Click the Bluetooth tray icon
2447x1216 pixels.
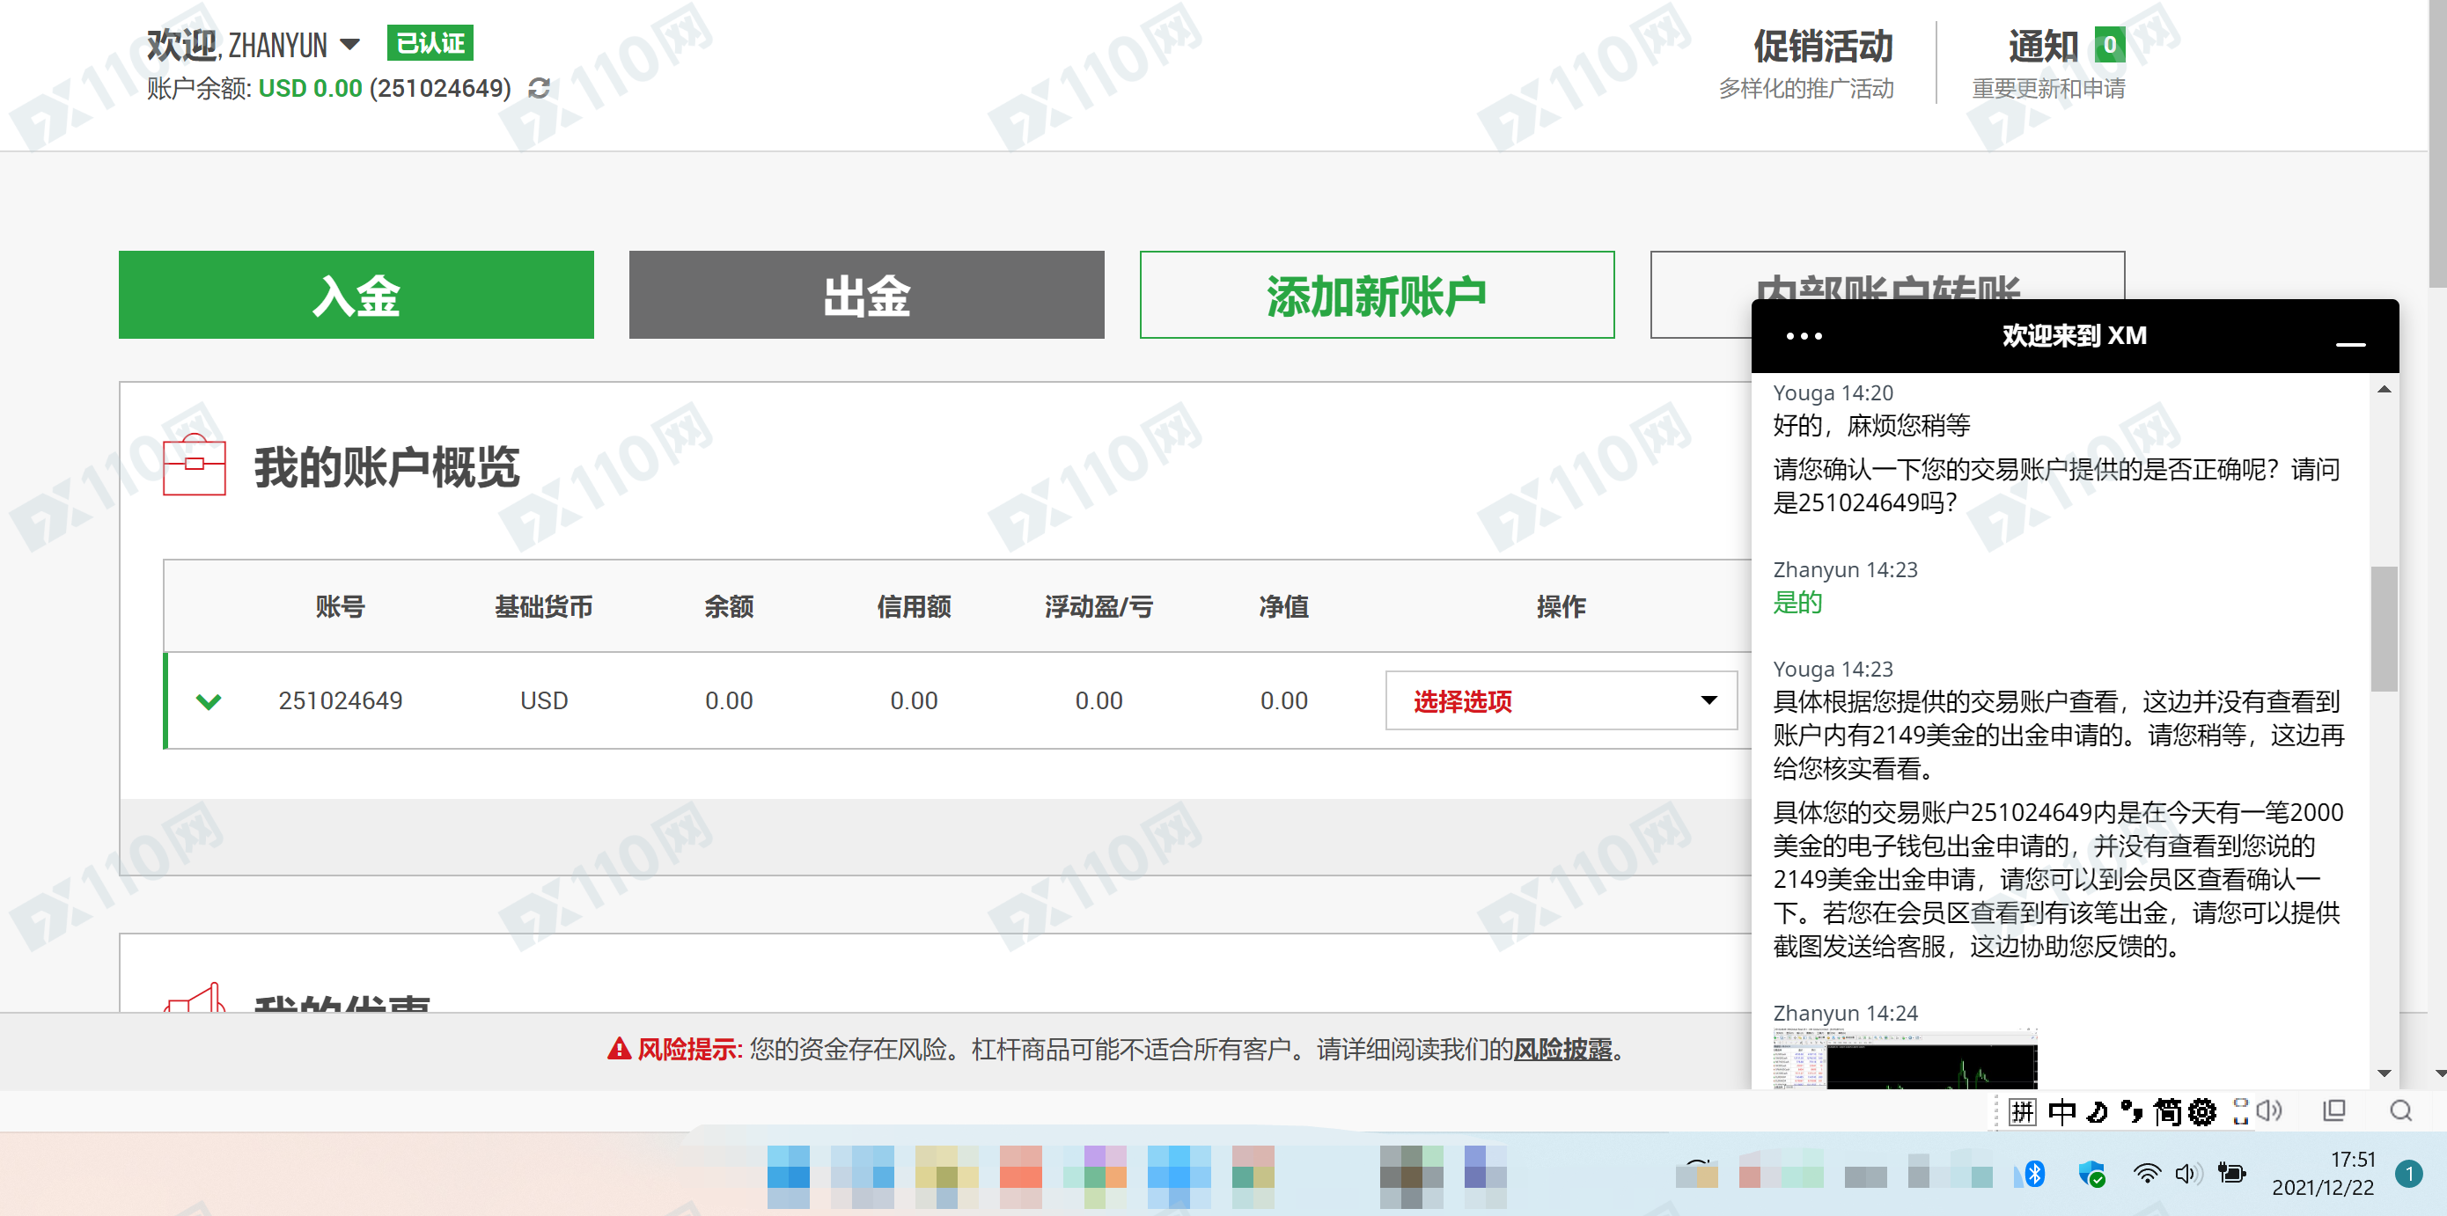coord(2034,1173)
